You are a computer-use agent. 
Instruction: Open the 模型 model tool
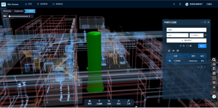click(x=90, y=102)
